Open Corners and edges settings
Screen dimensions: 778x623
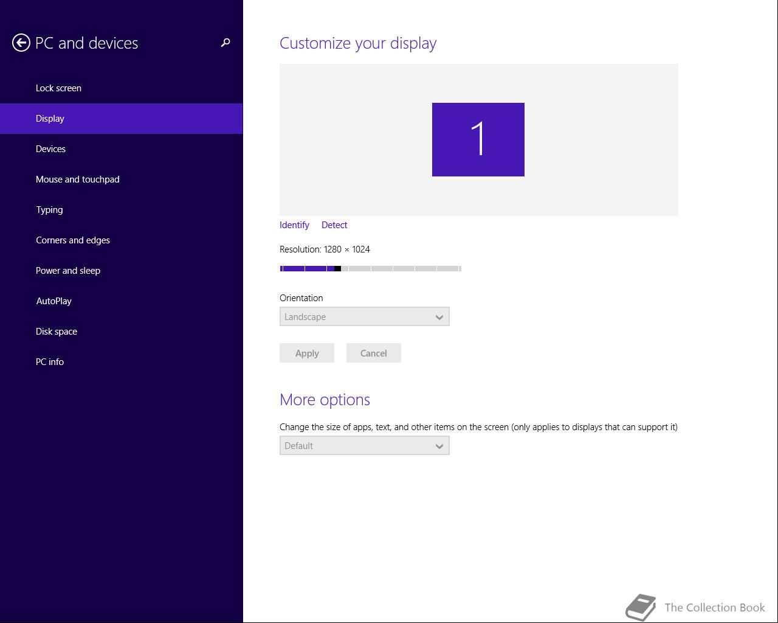coord(122,240)
